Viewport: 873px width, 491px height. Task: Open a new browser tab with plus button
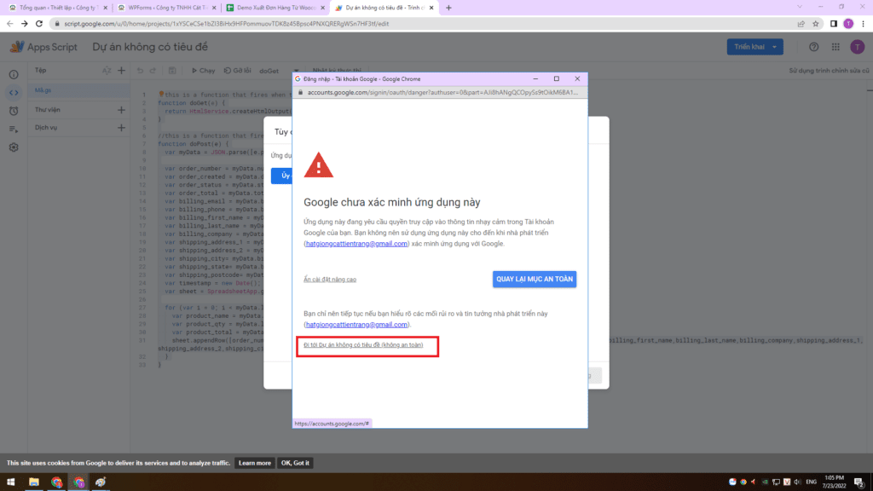point(448,8)
